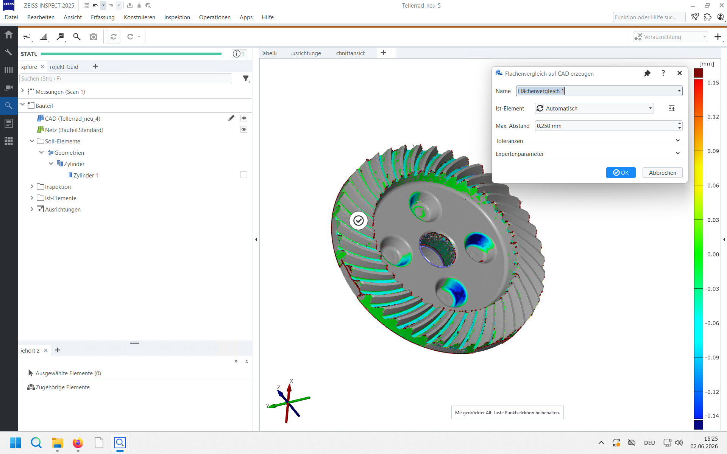This screenshot has height=454, width=727.
Task: Expand the Inspektion folder
Action: coord(32,186)
